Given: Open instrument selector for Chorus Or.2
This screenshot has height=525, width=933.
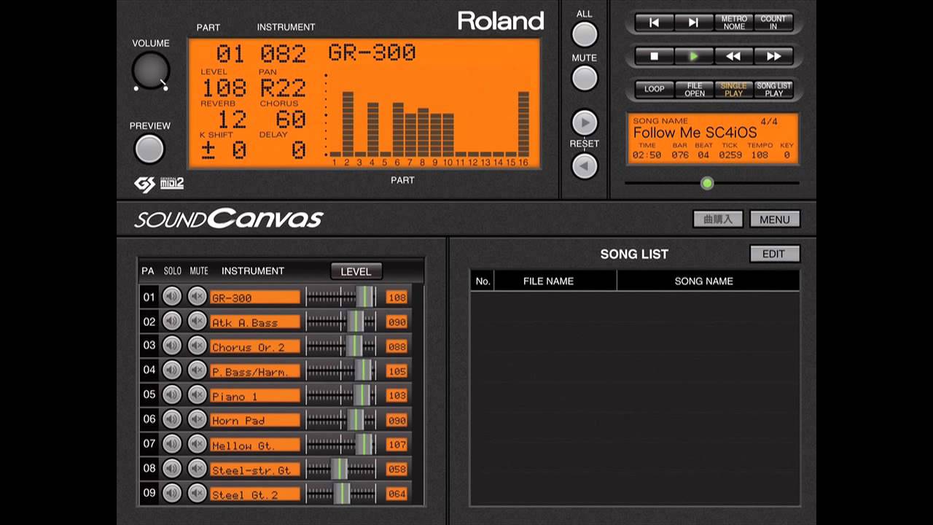Looking at the screenshot, I should coord(255,346).
